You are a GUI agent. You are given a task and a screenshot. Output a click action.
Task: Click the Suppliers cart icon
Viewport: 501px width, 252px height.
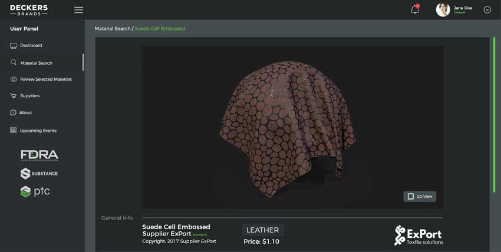(14, 95)
